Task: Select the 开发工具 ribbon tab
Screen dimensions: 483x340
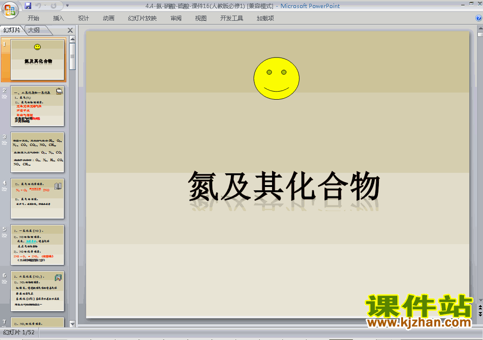Action: (x=232, y=18)
